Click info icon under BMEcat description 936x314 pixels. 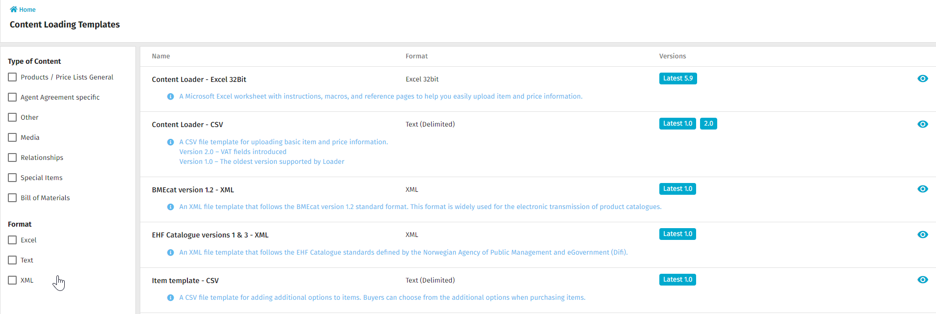coord(171,207)
